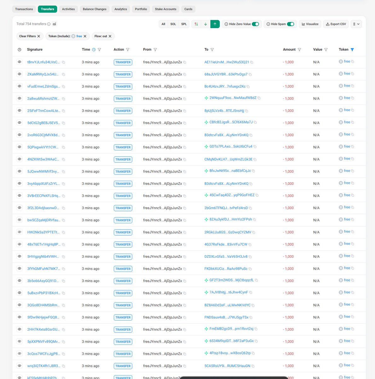Click the eye icon for 2voR6G3CjtMVX8d row

pos(20,135)
